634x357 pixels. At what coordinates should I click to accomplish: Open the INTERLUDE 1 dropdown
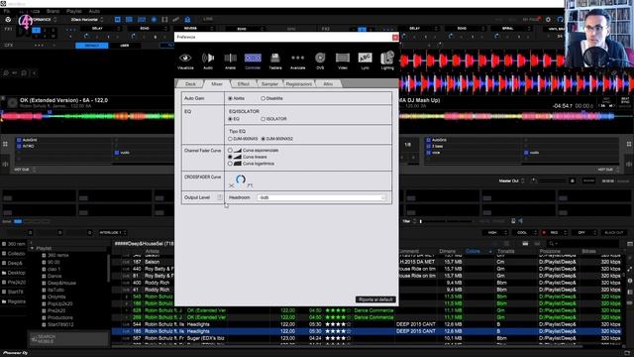(113, 233)
